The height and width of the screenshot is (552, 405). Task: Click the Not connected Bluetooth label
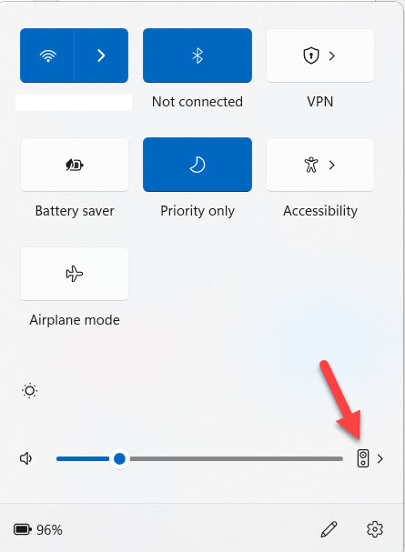point(197,102)
